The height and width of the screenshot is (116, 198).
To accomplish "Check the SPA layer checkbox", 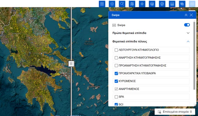I will click(x=116, y=97).
